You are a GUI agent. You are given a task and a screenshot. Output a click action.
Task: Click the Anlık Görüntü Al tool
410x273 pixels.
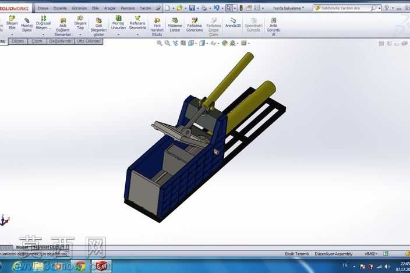273,27
